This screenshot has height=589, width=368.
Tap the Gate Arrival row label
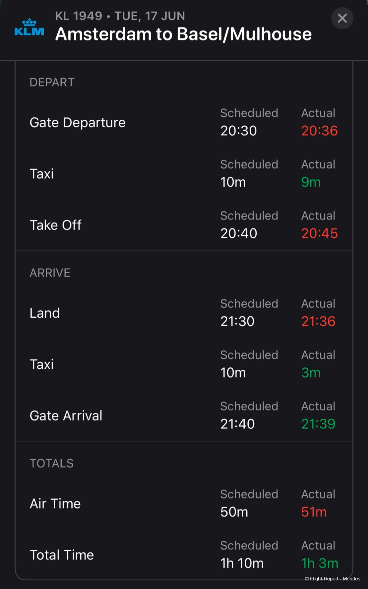click(x=66, y=416)
